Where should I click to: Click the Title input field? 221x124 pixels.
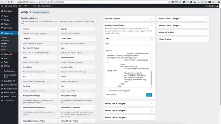(x=129, y=46)
